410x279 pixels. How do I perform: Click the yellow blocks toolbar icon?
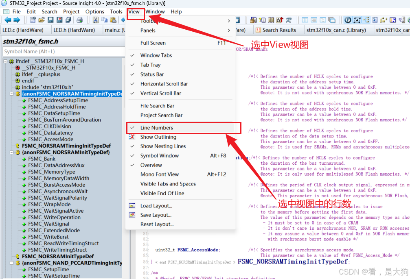[x=384, y=20]
